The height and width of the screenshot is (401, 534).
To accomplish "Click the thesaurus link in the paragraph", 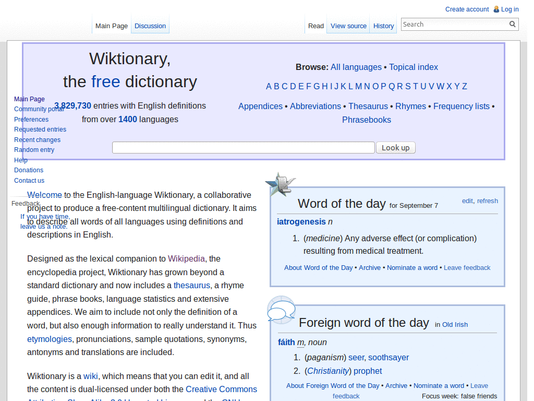I will coord(192,286).
